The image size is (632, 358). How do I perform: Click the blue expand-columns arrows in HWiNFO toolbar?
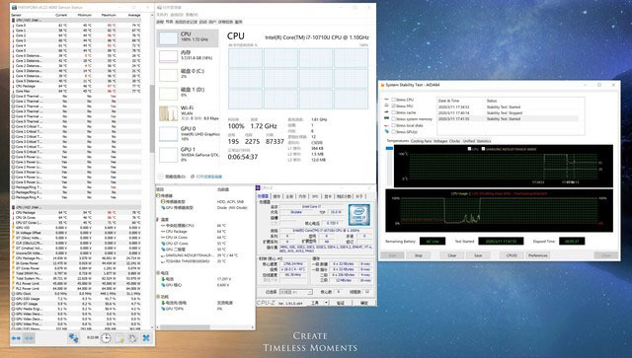(x=16, y=338)
